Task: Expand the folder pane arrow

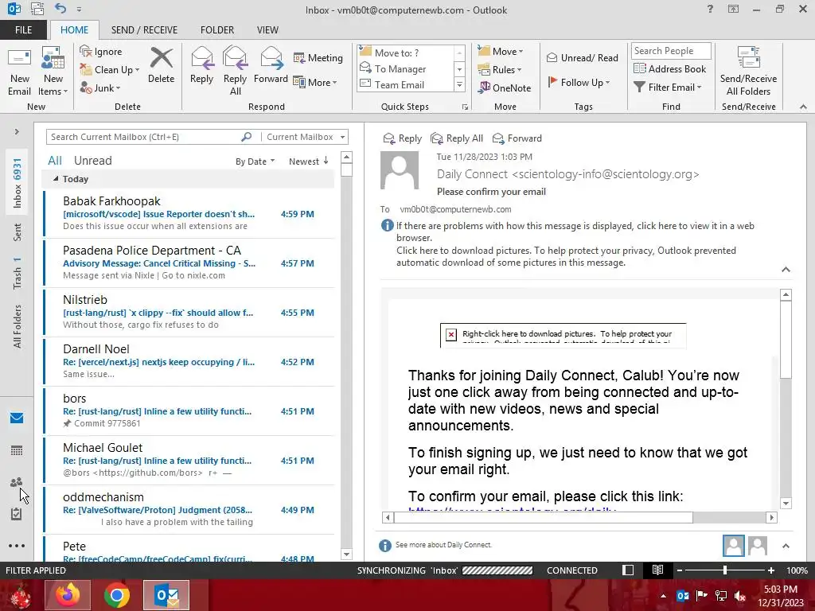Action: point(17,131)
